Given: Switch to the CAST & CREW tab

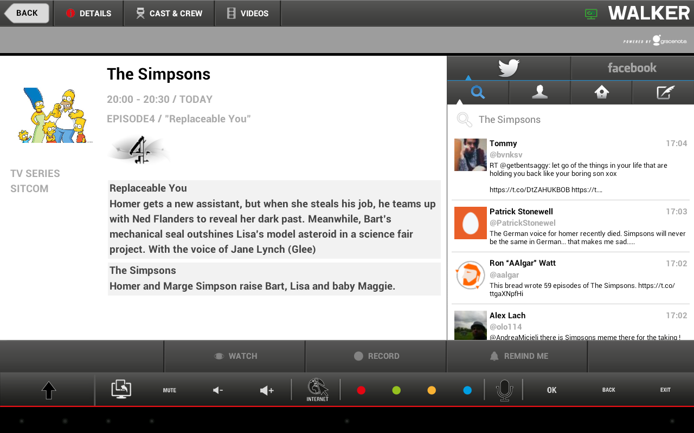Looking at the screenshot, I should 169,13.
